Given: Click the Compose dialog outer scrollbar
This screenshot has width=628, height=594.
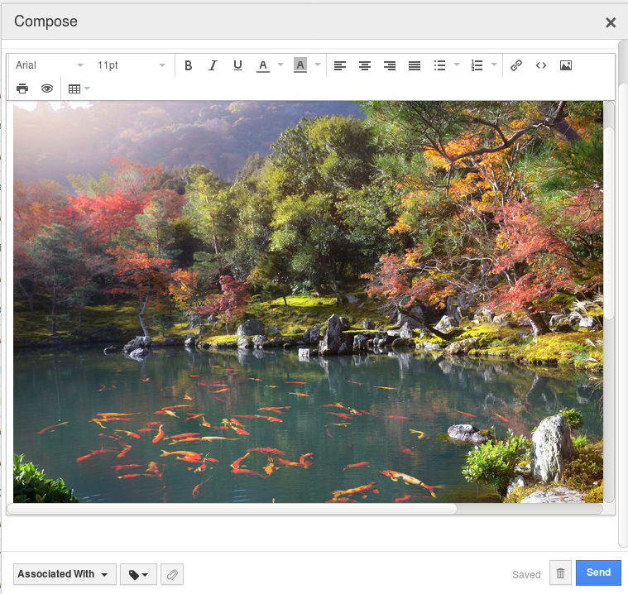Looking at the screenshot, I should pos(623,314).
